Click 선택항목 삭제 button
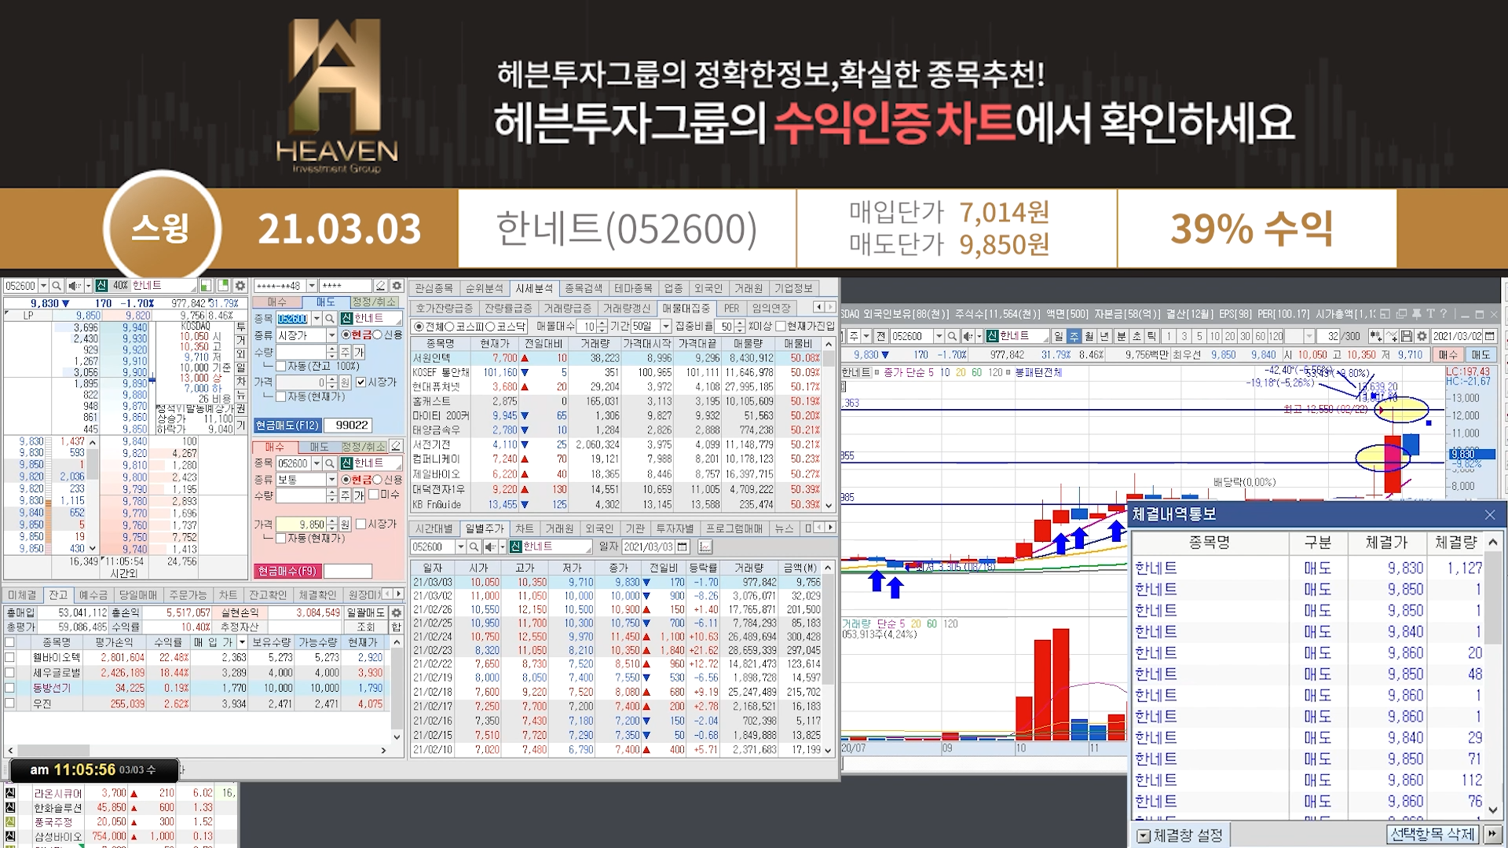 coord(1433,835)
